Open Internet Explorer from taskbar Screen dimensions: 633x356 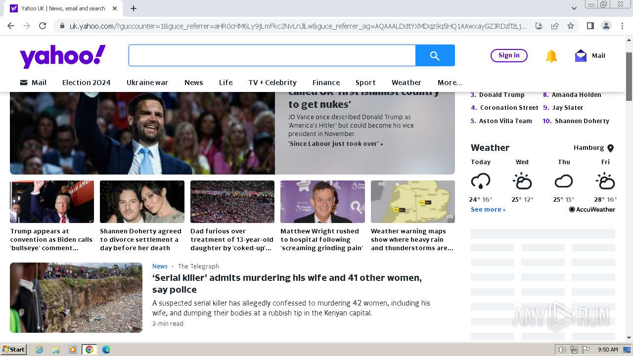pos(40,350)
